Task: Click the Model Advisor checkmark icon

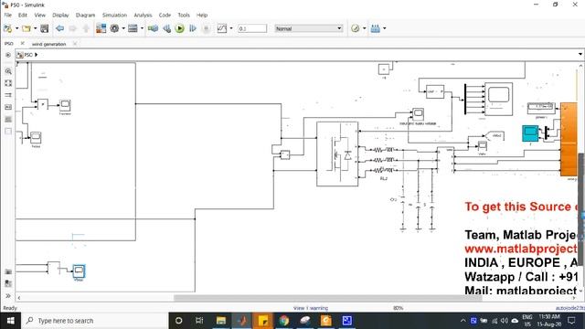Action: [x=356, y=28]
